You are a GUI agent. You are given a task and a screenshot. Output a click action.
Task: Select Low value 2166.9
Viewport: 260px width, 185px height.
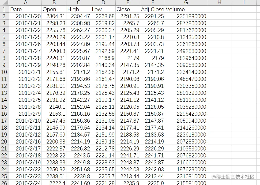(103, 58)
